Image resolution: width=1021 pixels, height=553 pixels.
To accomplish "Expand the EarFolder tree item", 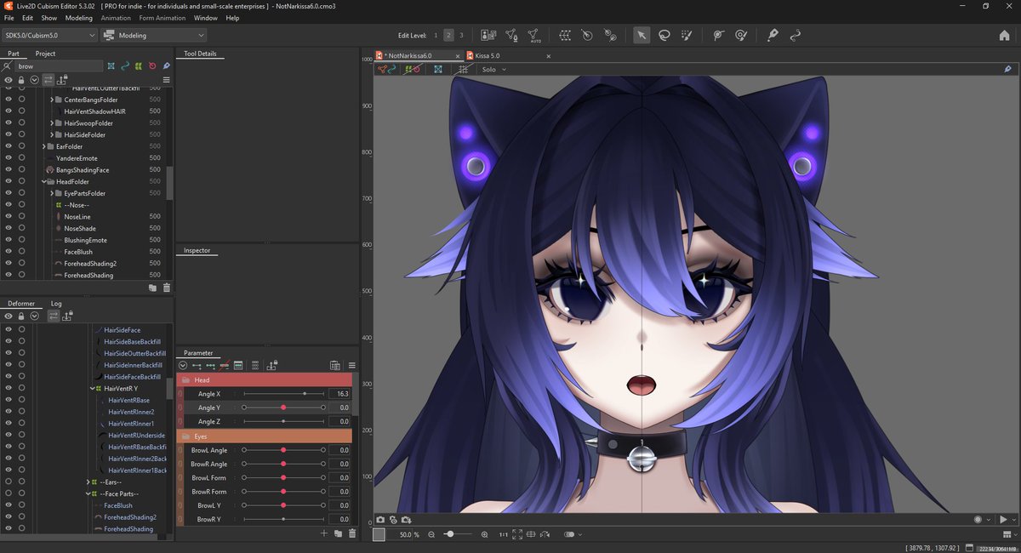I will tap(44, 146).
